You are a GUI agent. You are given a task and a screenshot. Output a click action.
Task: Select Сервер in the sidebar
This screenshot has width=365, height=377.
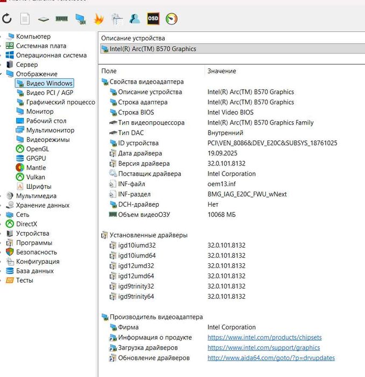coord(26,64)
